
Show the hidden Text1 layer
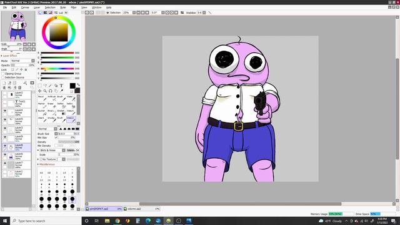4,102
